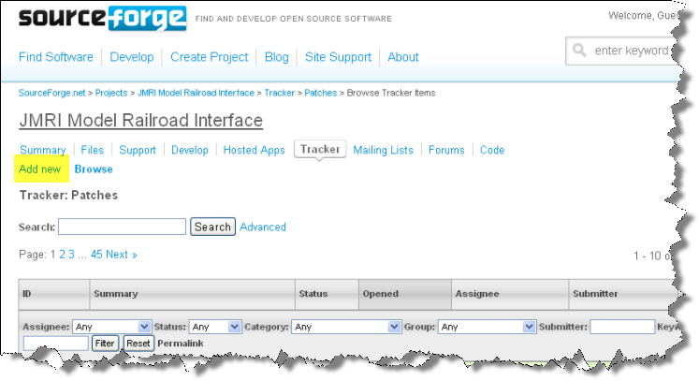Switch to the Tracker tab

point(320,149)
